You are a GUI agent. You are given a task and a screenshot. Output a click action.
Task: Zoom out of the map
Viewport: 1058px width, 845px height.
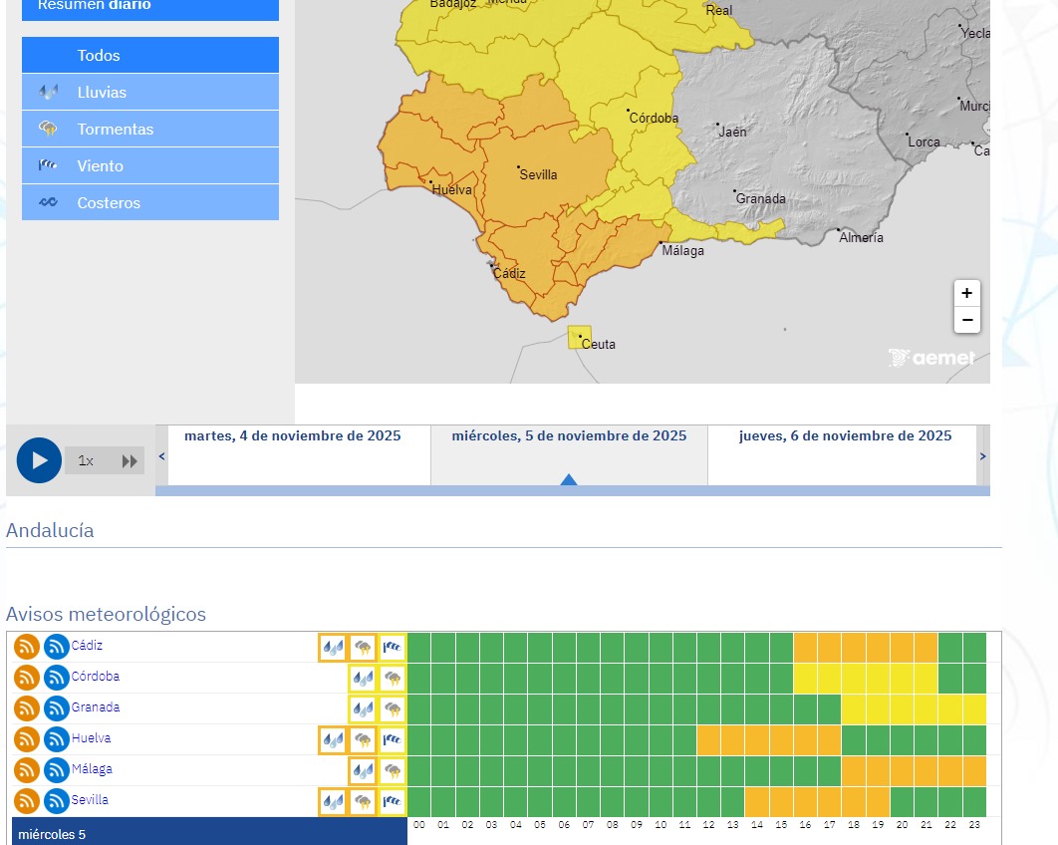point(966,320)
